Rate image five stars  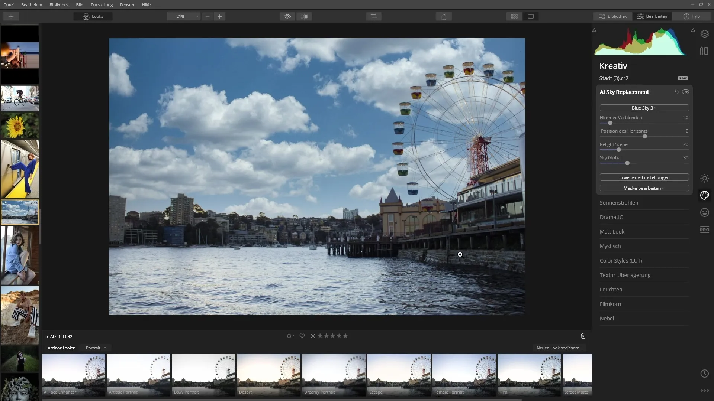345,336
